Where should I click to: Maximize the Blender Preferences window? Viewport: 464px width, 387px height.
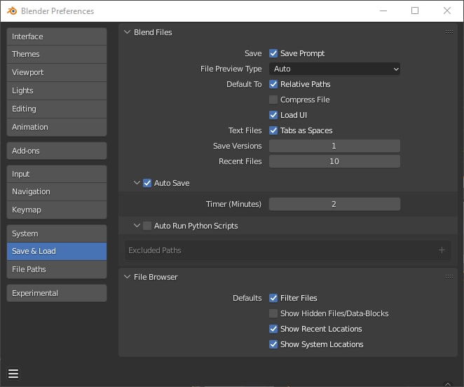tap(415, 11)
